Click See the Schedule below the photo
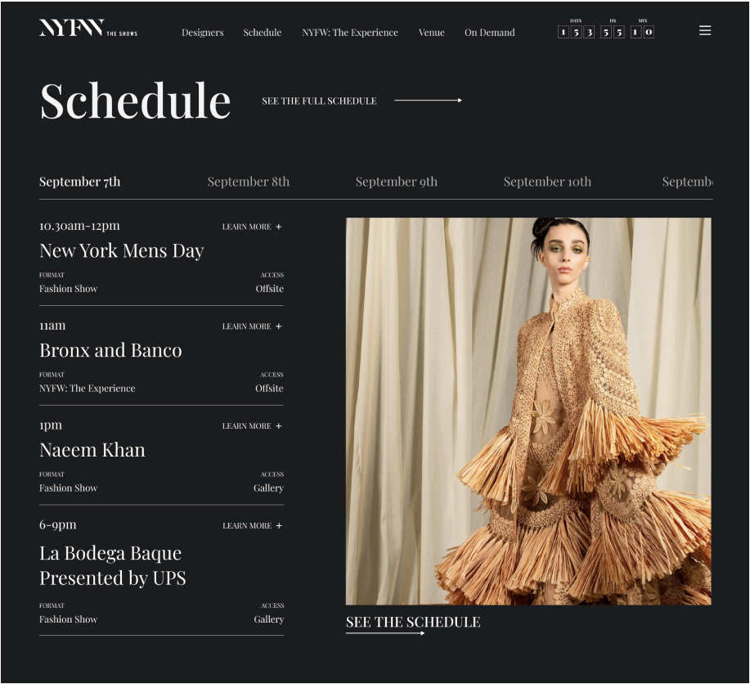The height and width of the screenshot is (684, 750). [x=412, y=623]
